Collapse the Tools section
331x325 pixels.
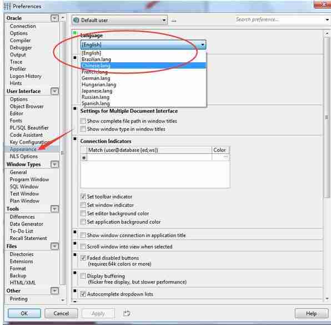click(54, 209)
